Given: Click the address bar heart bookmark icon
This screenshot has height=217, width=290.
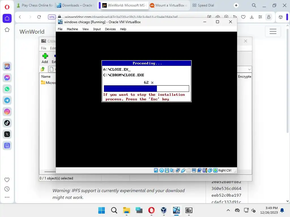Looking at the screenshot, I should pyautogui.click(x=243, y=17).
